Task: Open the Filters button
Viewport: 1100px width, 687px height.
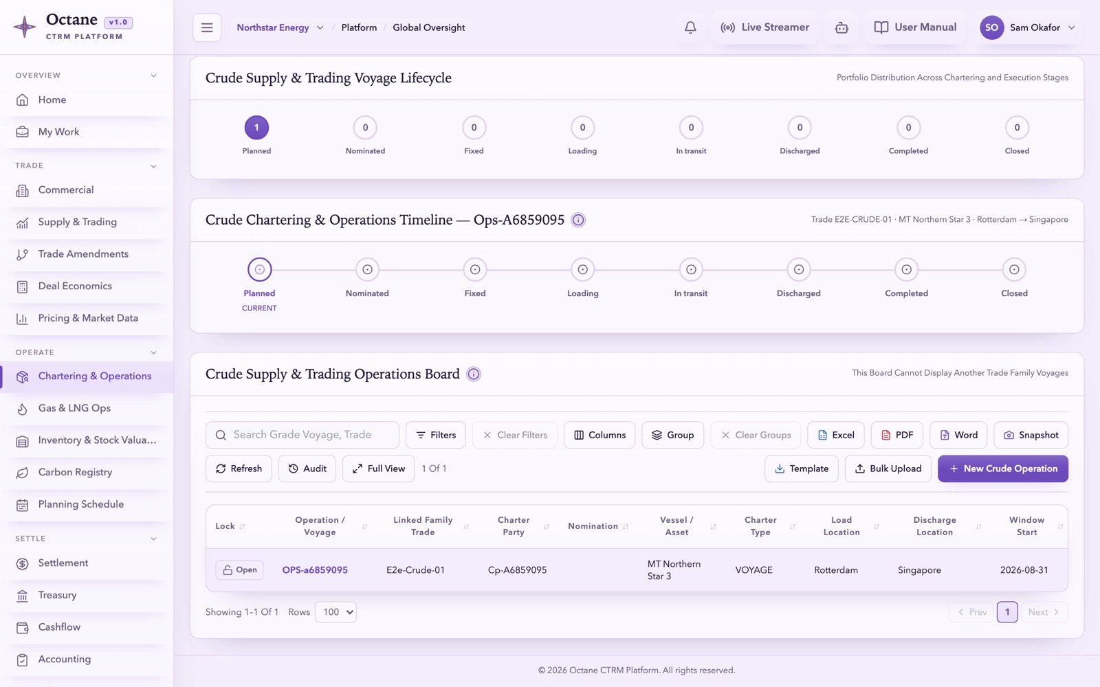Action: coord(436,435)
